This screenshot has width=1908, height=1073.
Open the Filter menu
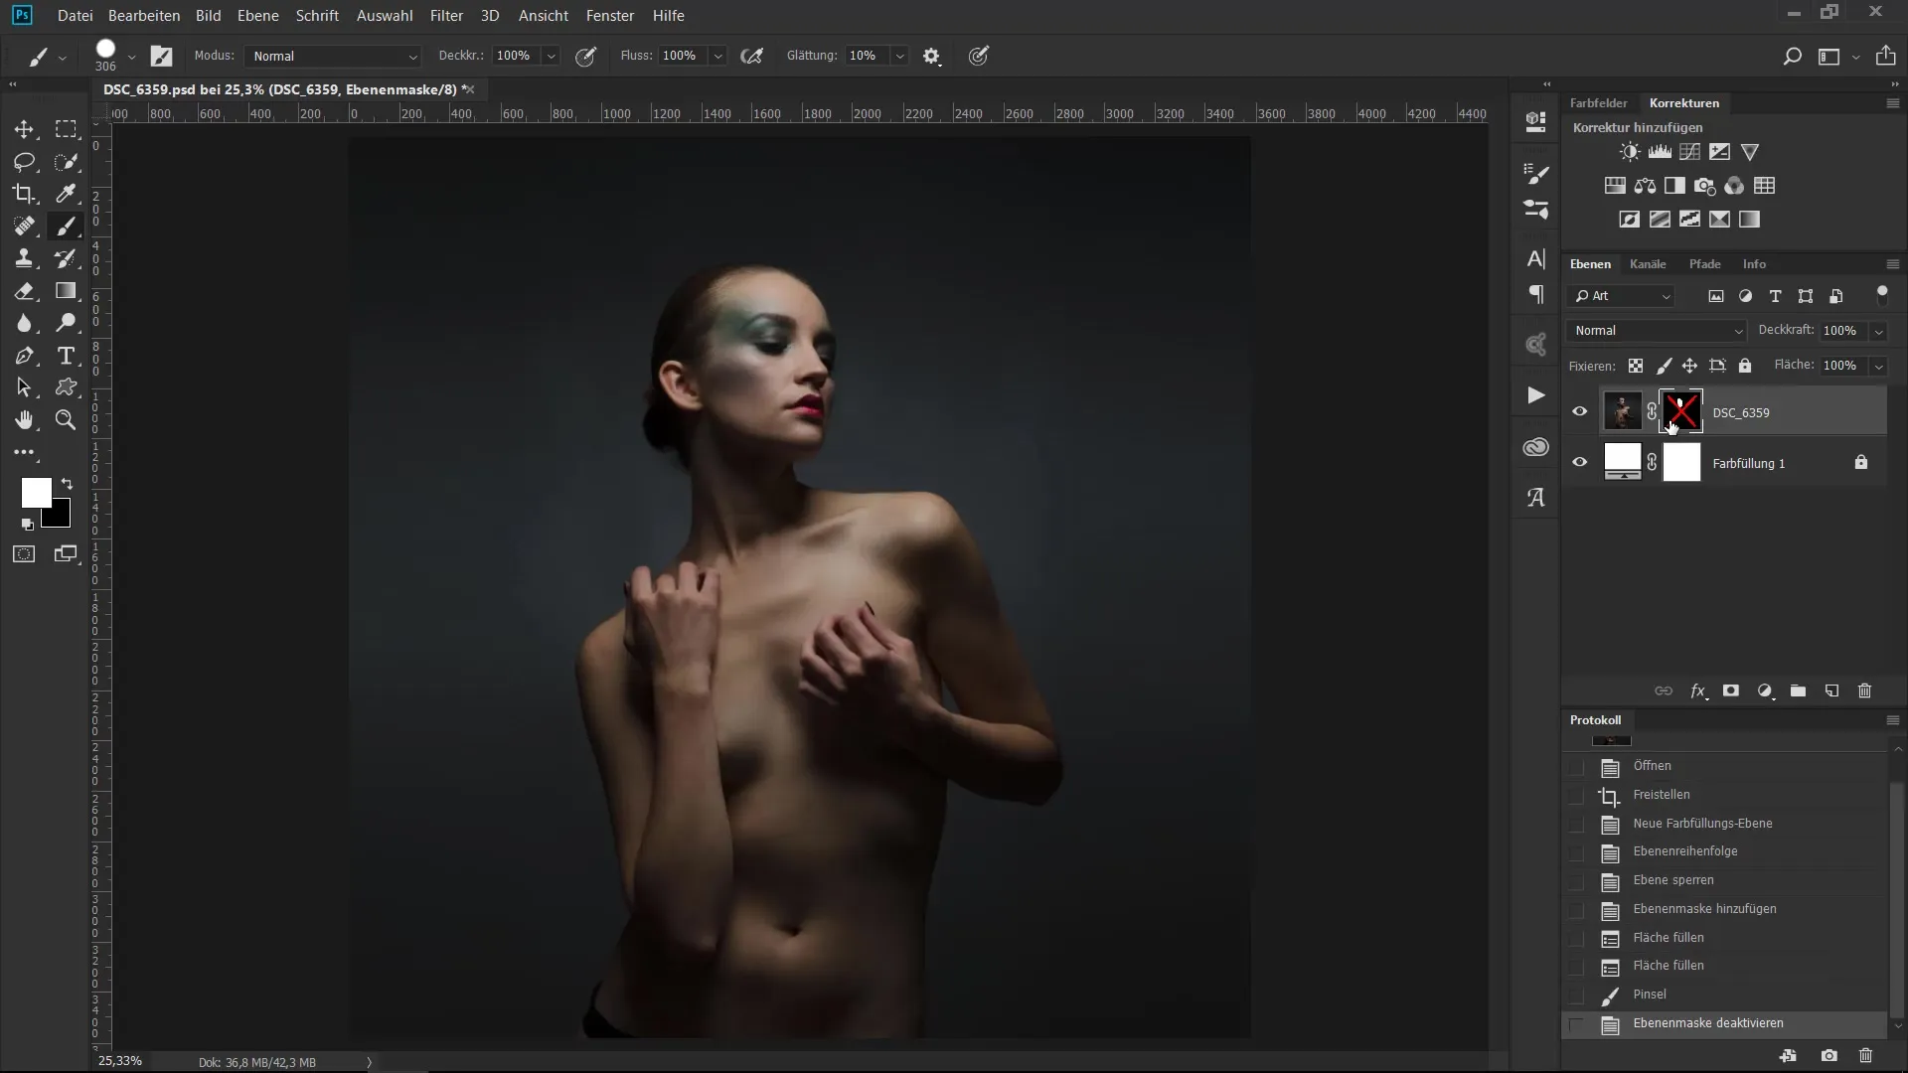coord(446,16)
